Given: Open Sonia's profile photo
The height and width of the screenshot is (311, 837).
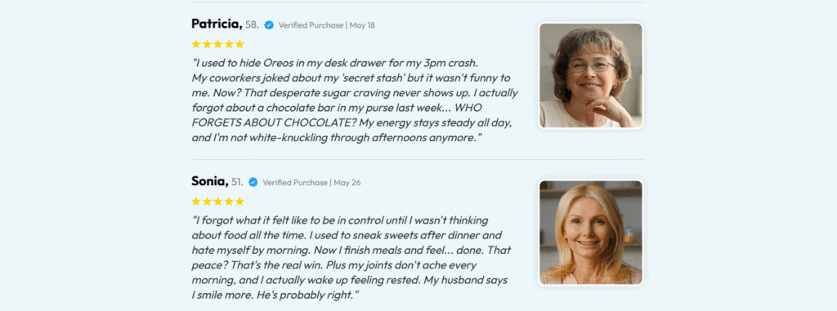Looking at the screenshot, I should pyautogui.click(x=591, y=232).
